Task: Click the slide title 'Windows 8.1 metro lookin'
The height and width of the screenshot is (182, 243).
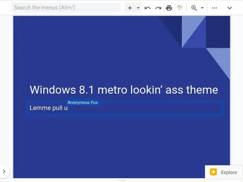Action: [x=124, y=89]
